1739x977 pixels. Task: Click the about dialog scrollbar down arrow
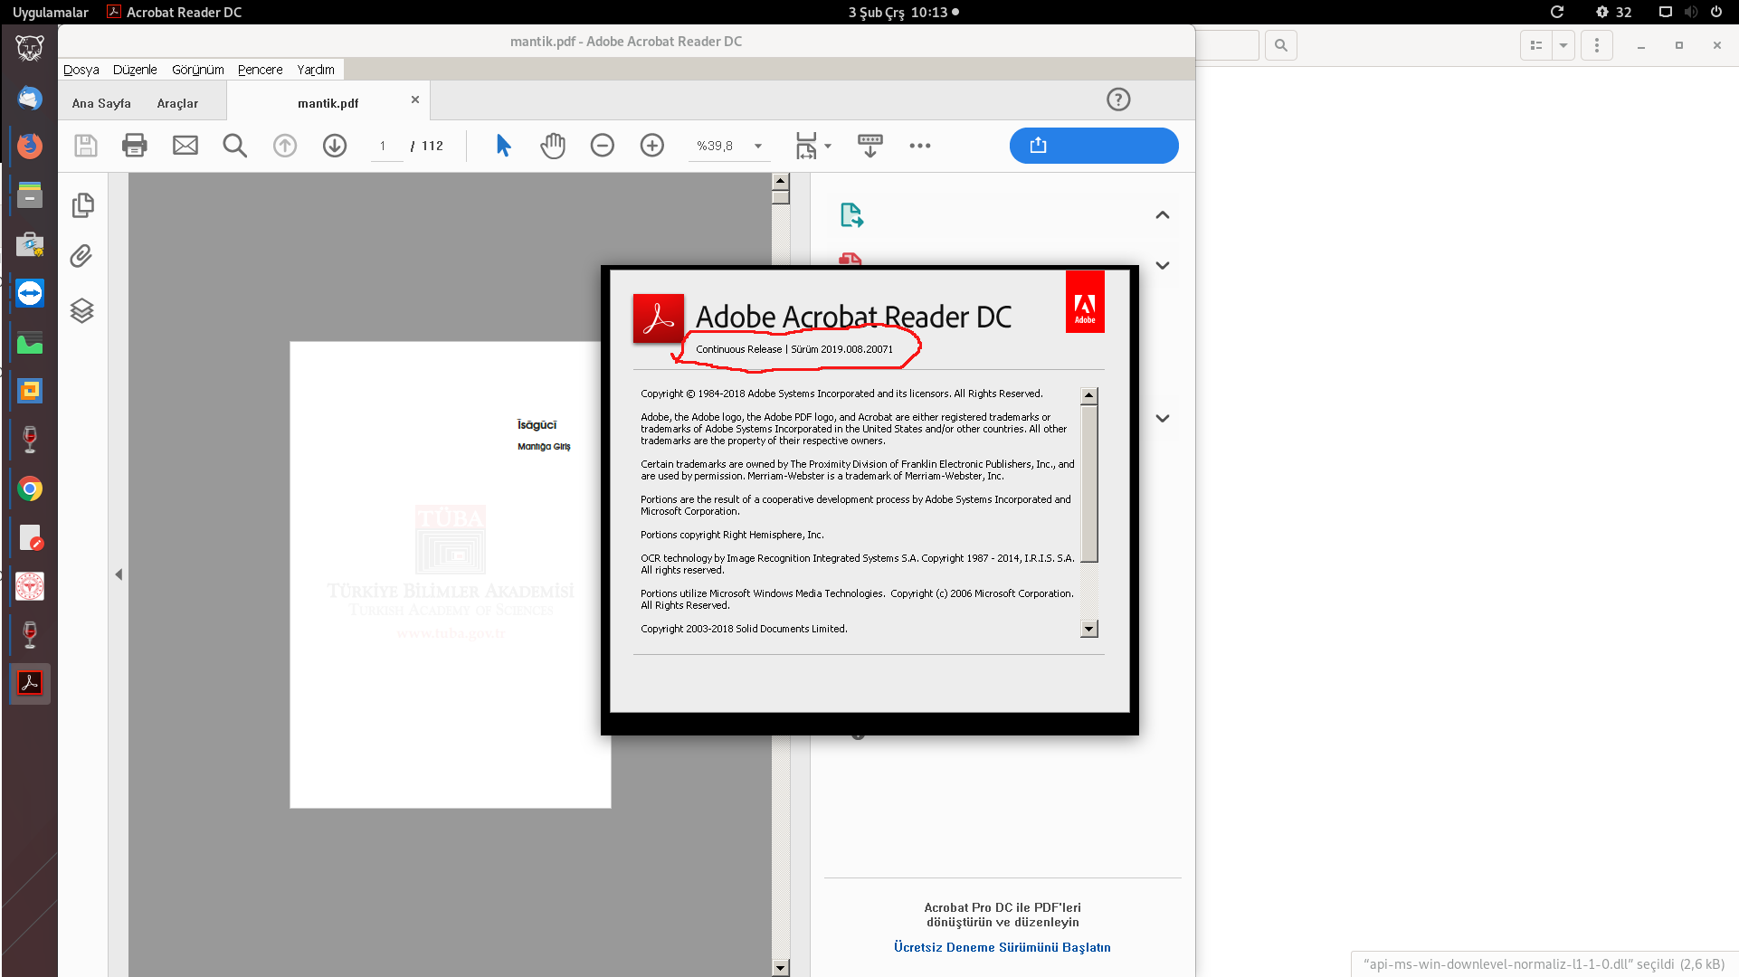coord(1089,629)
